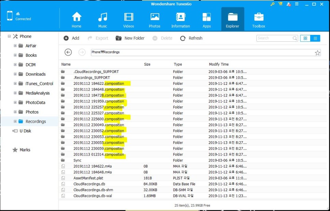330x211 pixels.
Task: Switch to list view
Action: click(315, 38)
